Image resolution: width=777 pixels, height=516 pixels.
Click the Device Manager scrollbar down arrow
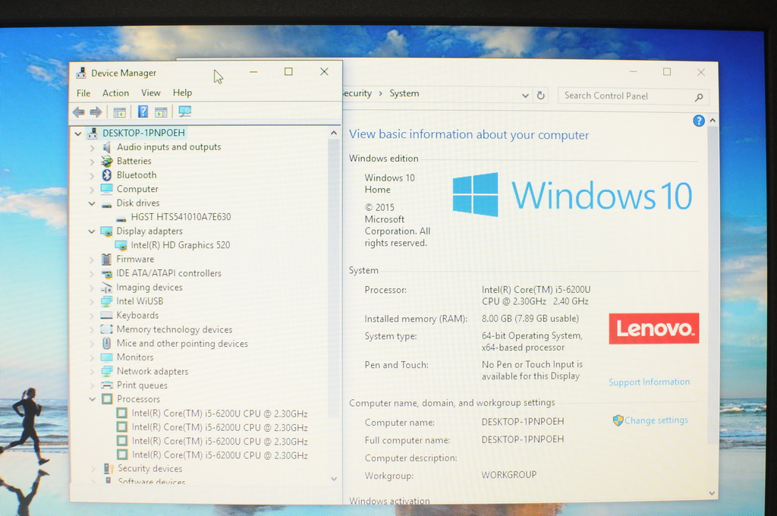[334, 478]
